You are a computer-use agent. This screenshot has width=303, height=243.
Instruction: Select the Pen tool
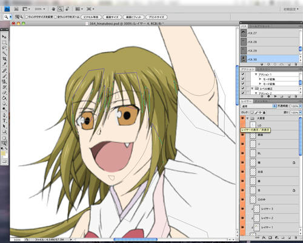[4, 115]
